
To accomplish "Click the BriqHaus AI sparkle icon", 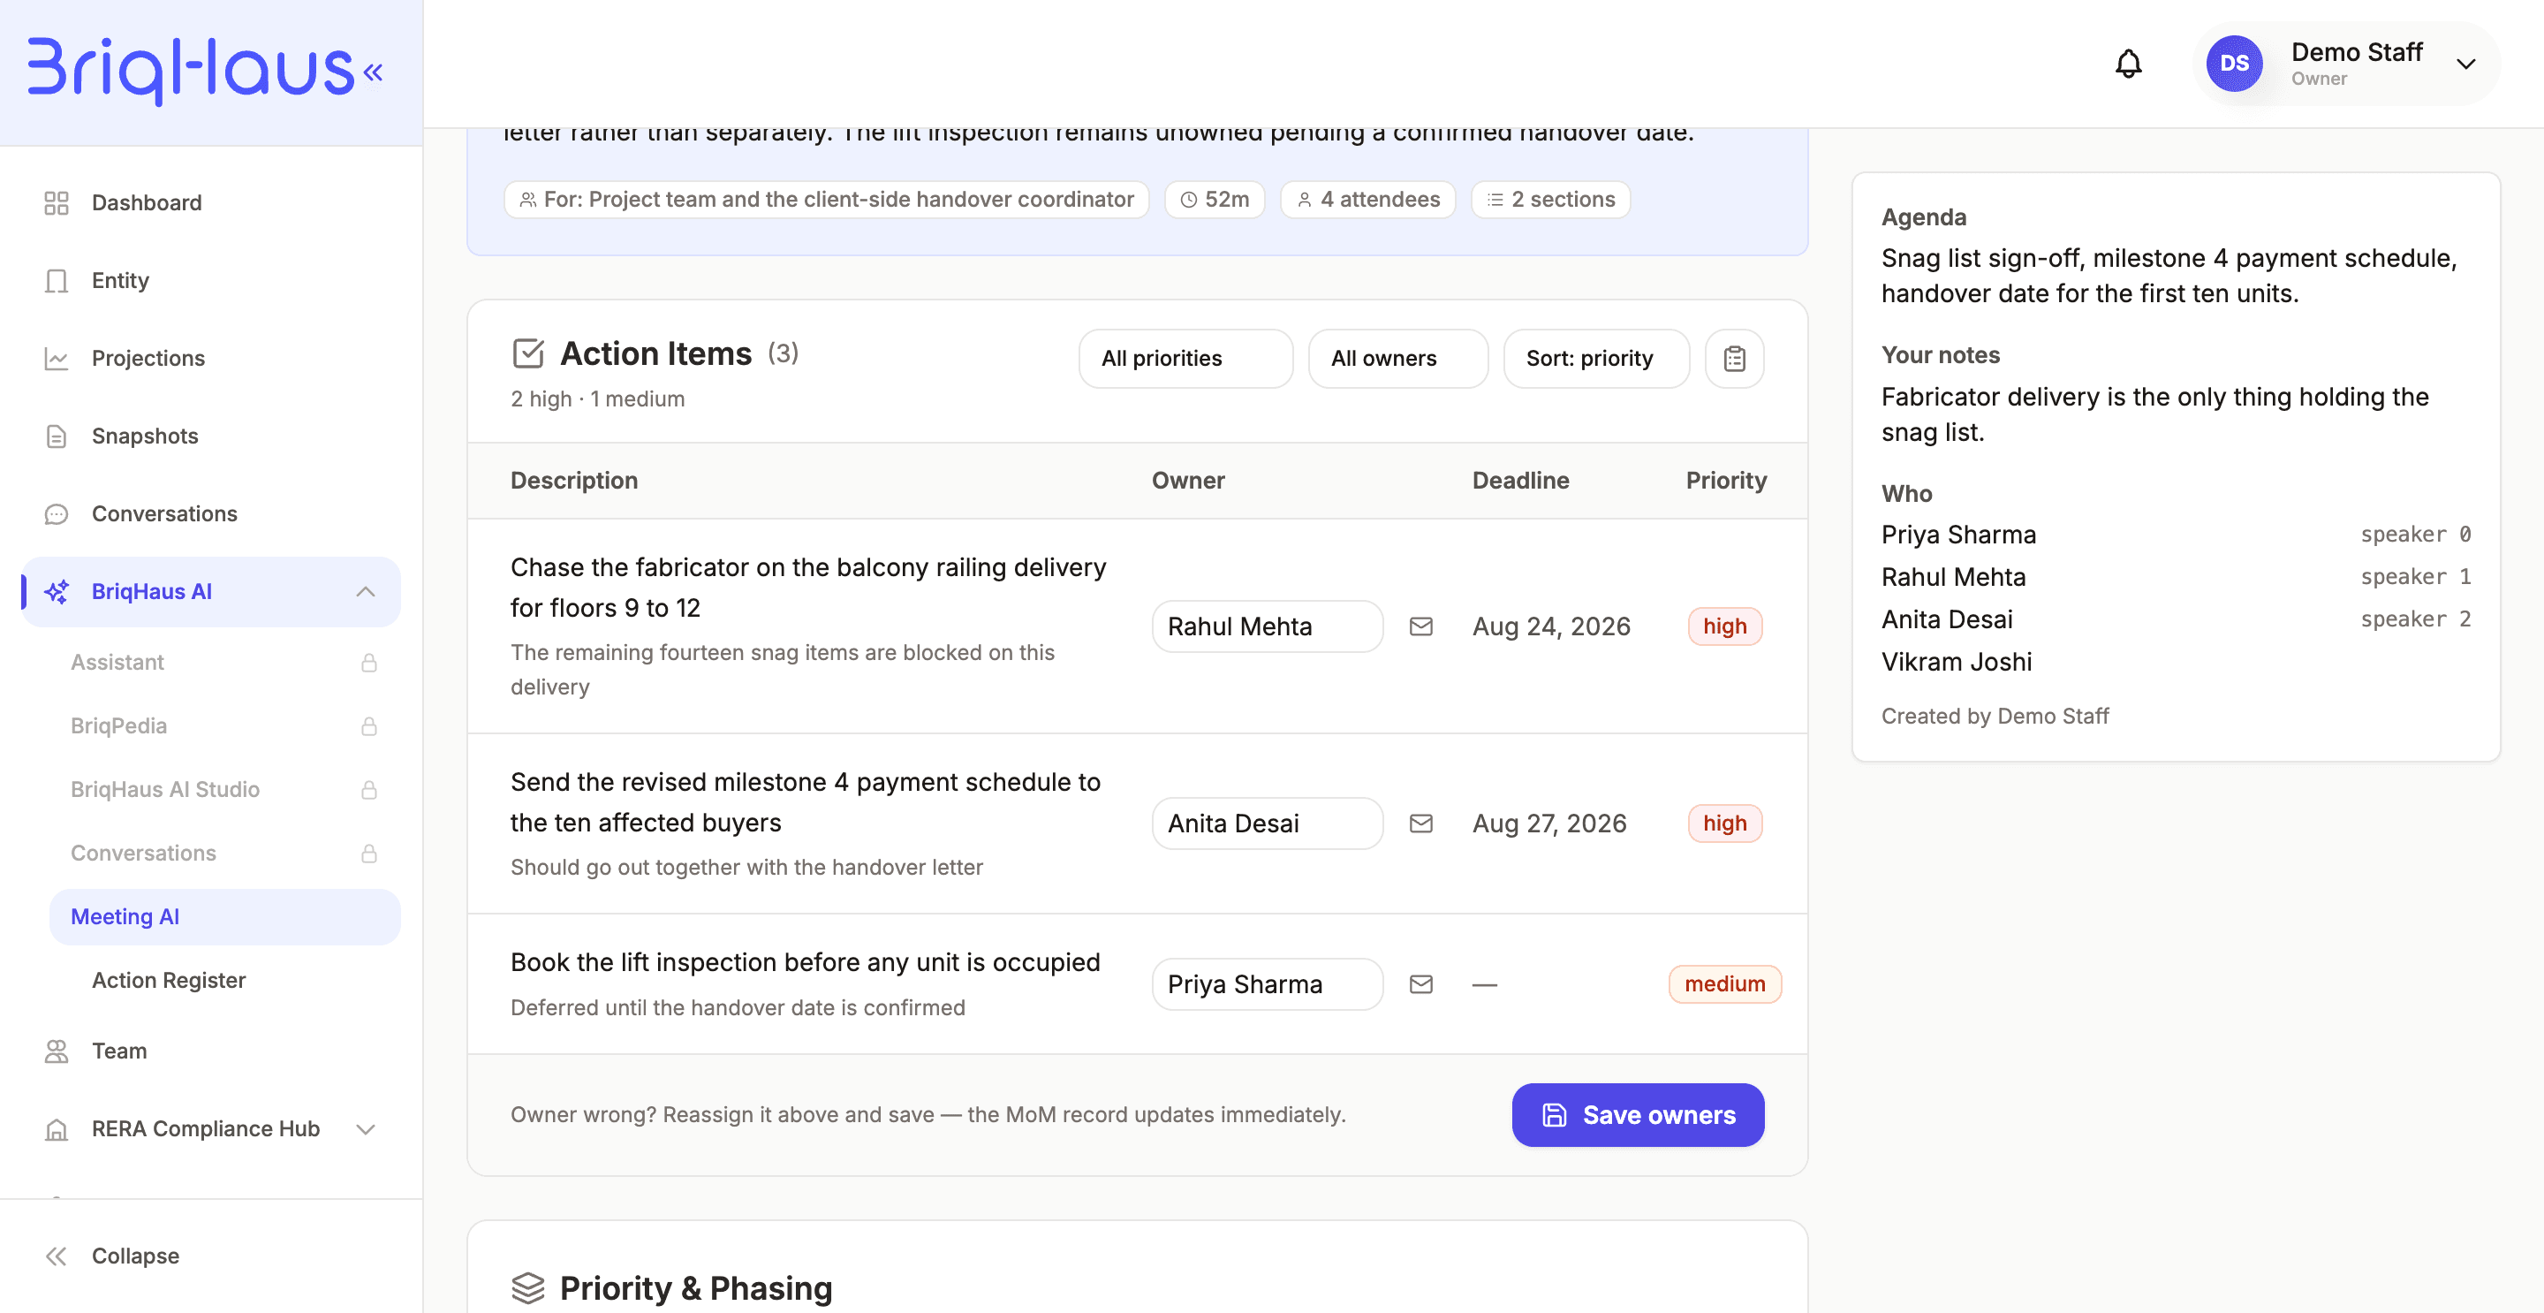I will 57,592.
